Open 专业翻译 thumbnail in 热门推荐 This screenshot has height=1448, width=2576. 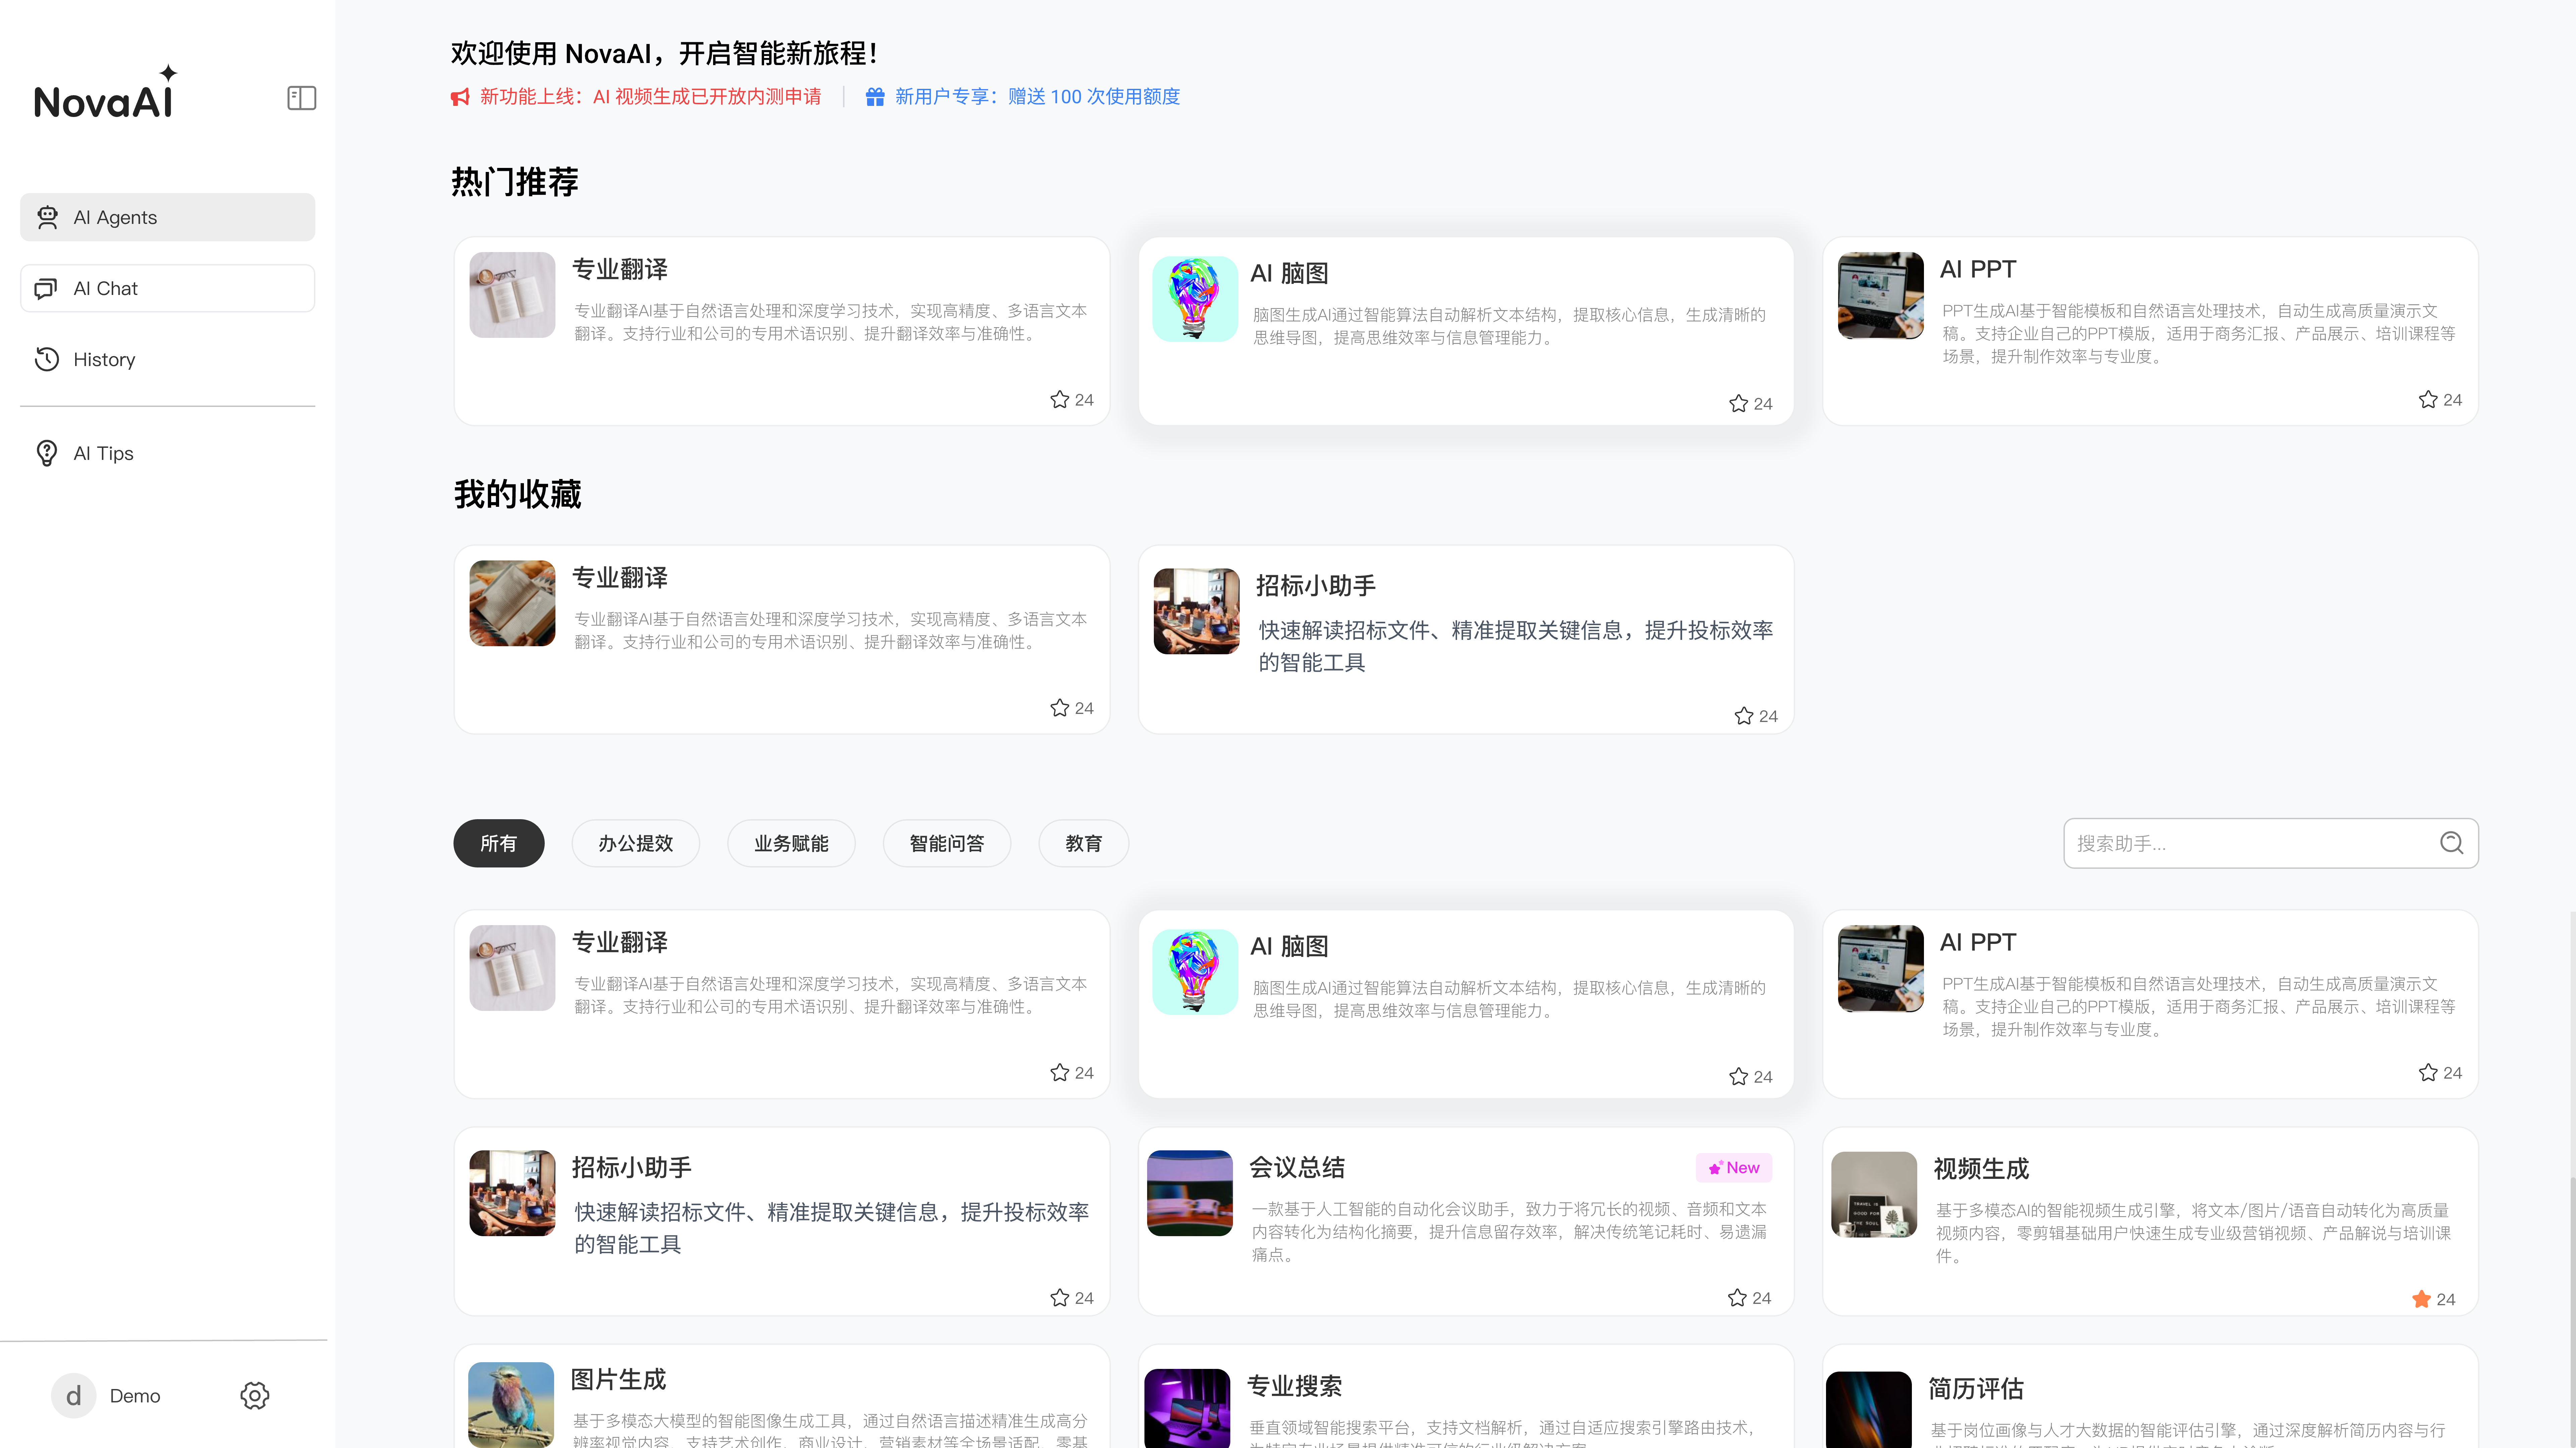(512, 295)
